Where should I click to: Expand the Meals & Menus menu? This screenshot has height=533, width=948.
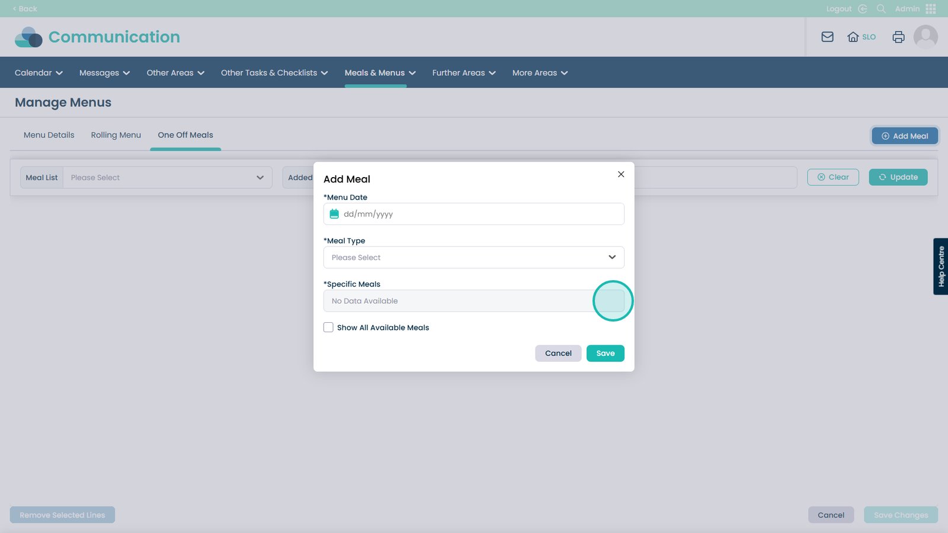tap(380, 73)
